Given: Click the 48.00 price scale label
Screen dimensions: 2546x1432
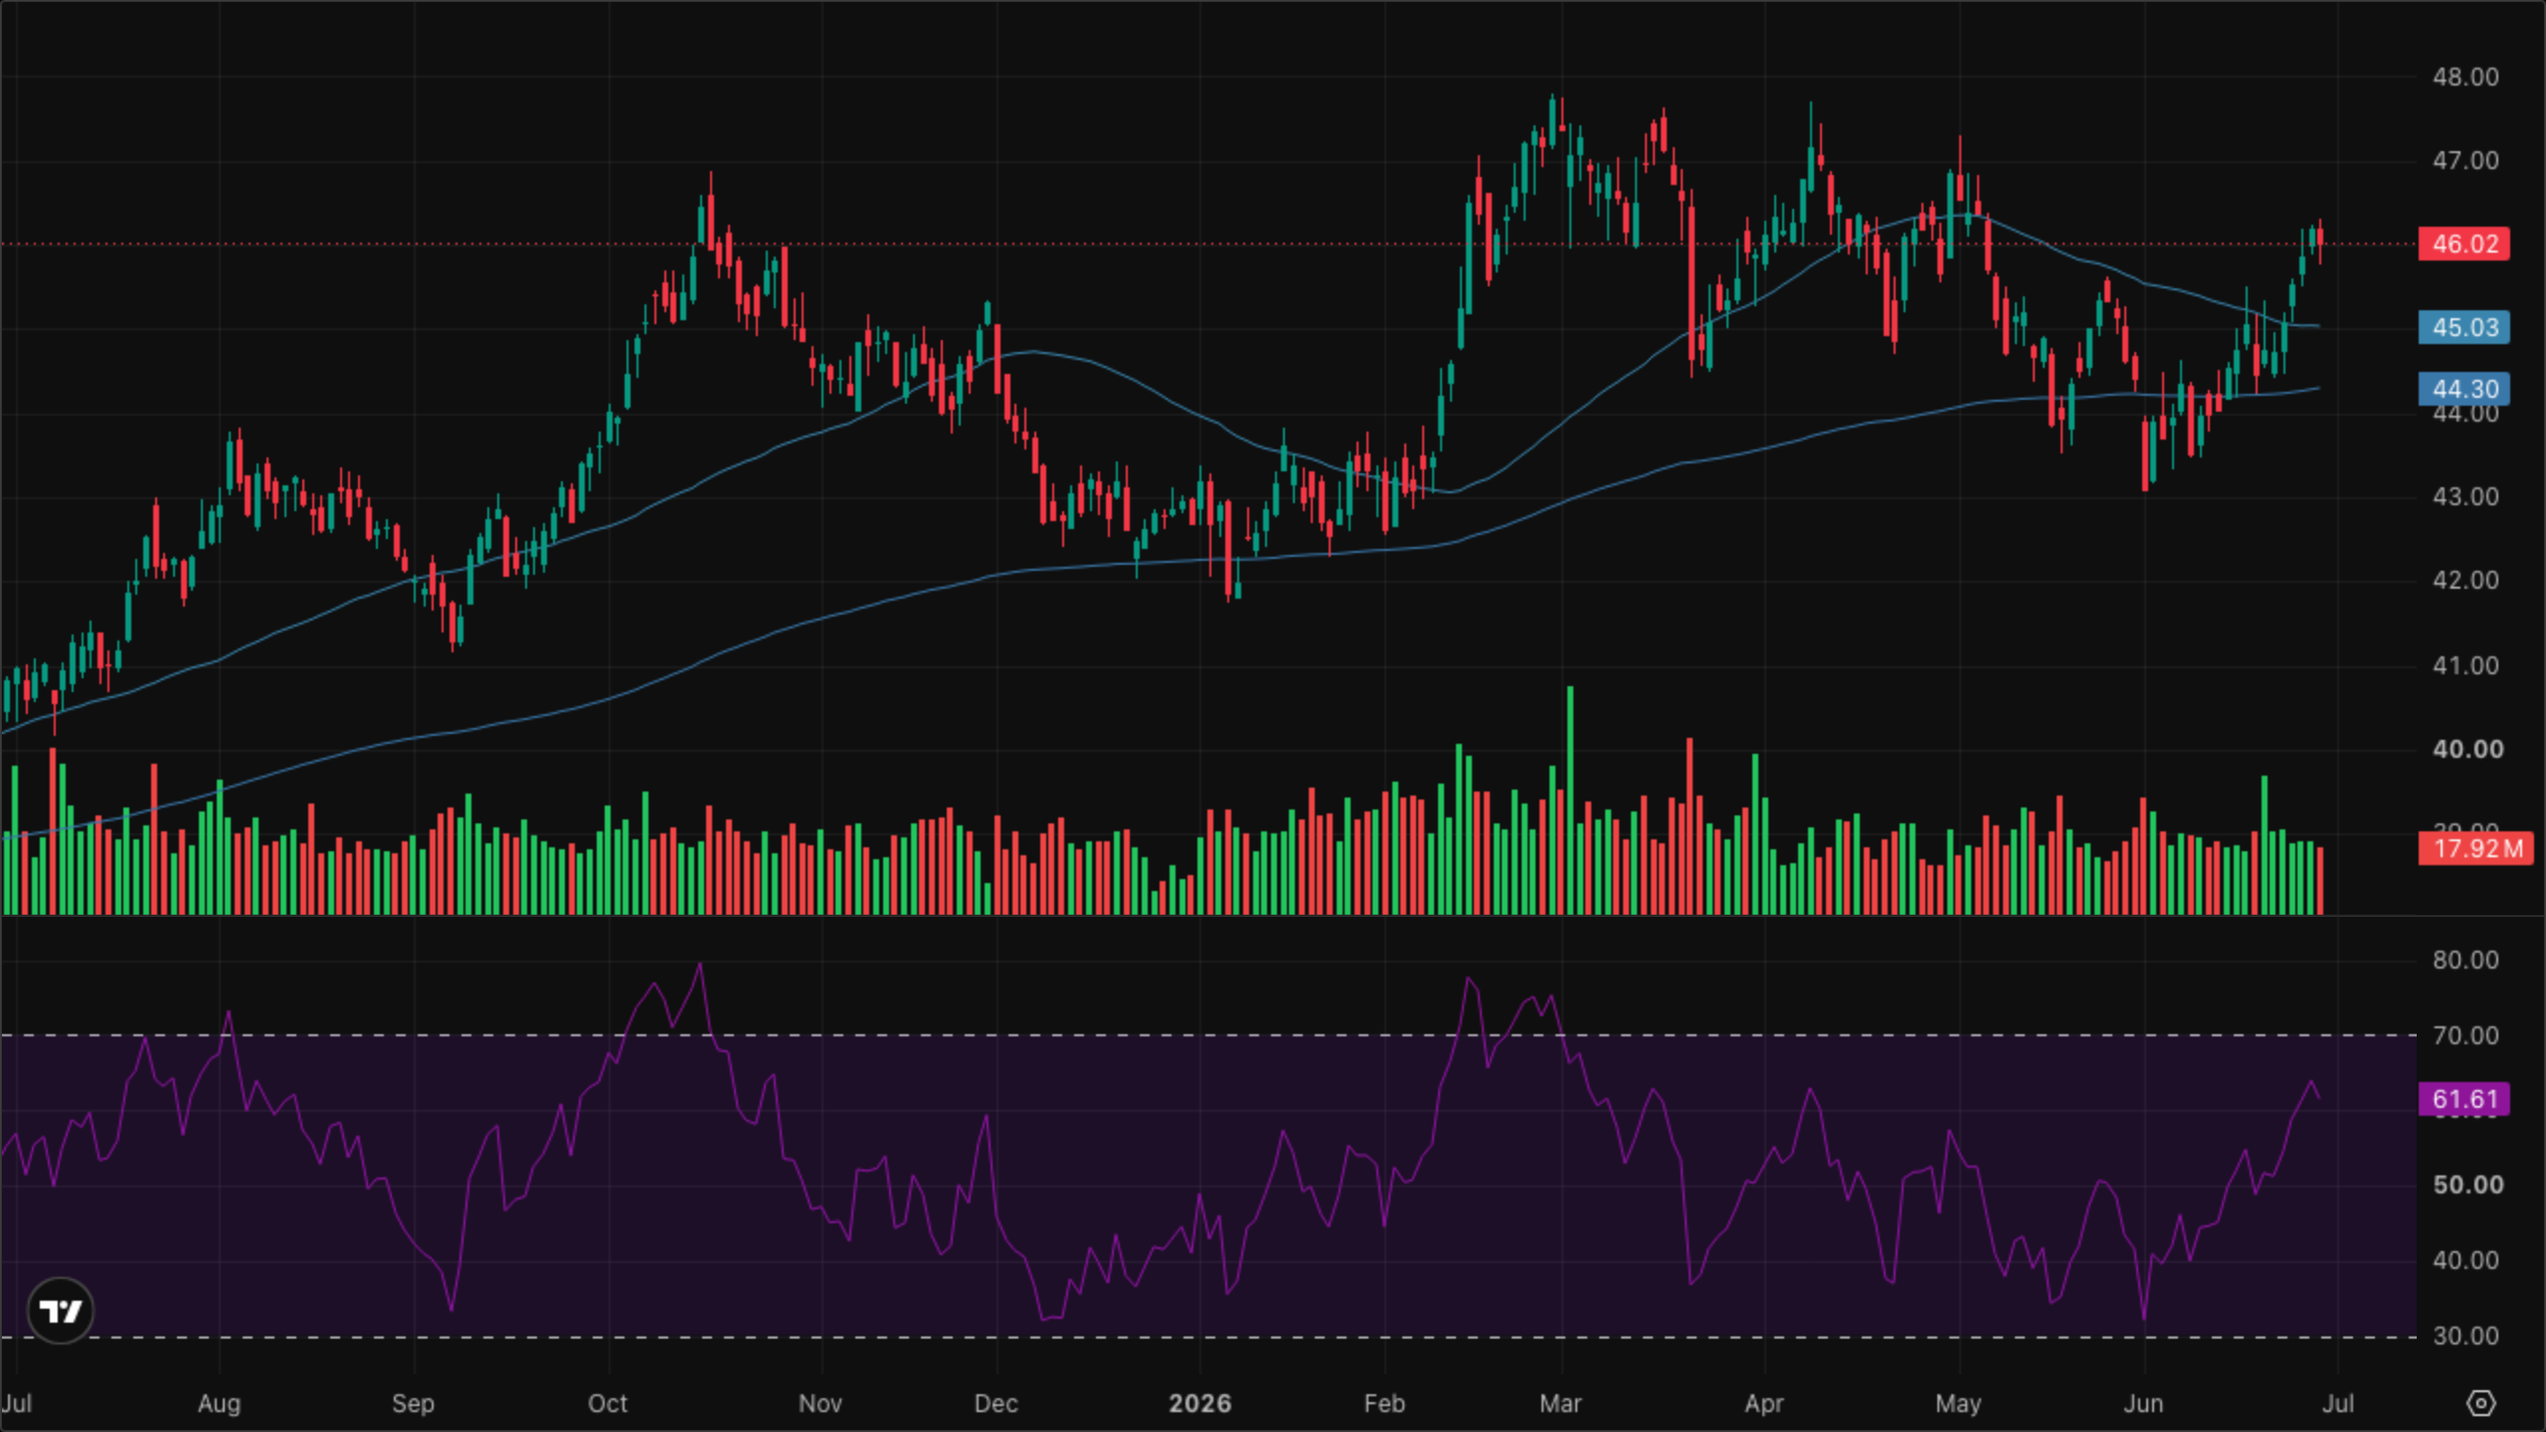Looking at the screenshot, I should pyautogui.click(x=2465, y=77).
